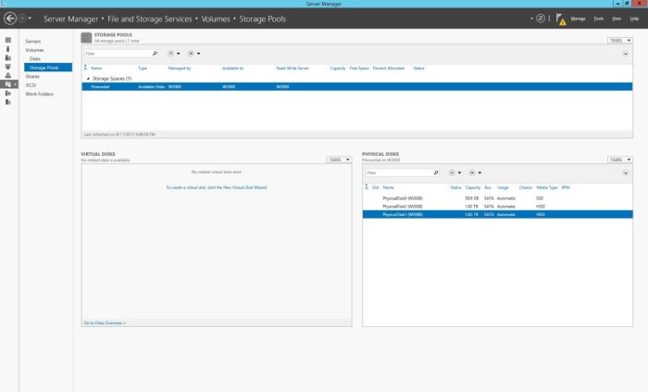Open Disks under Volumes

(x=35, y=58)
